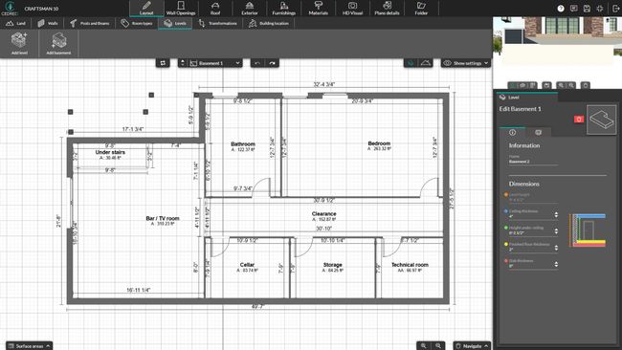Viewport: 622px width, 350px height.
Task: Click the tutorial screen icon in header
Action: (573, 9)
